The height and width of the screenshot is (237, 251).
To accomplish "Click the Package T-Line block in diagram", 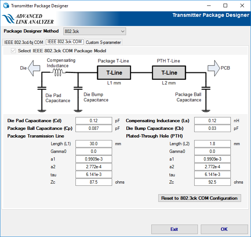I will [x=114, y=73].
